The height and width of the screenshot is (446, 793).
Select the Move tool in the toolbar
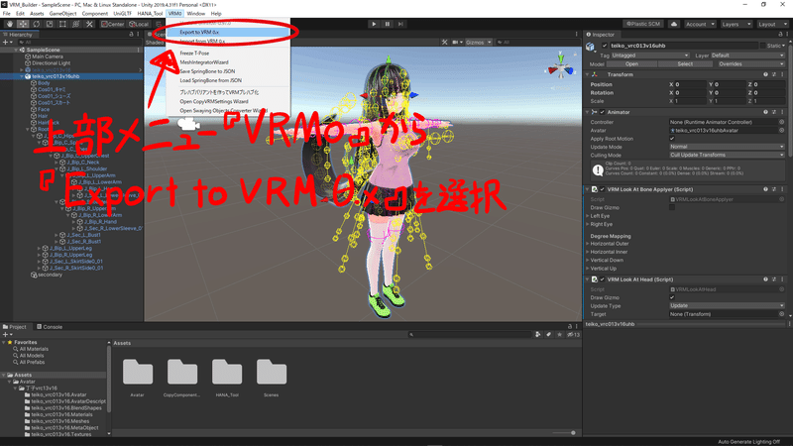coord(23,24)
